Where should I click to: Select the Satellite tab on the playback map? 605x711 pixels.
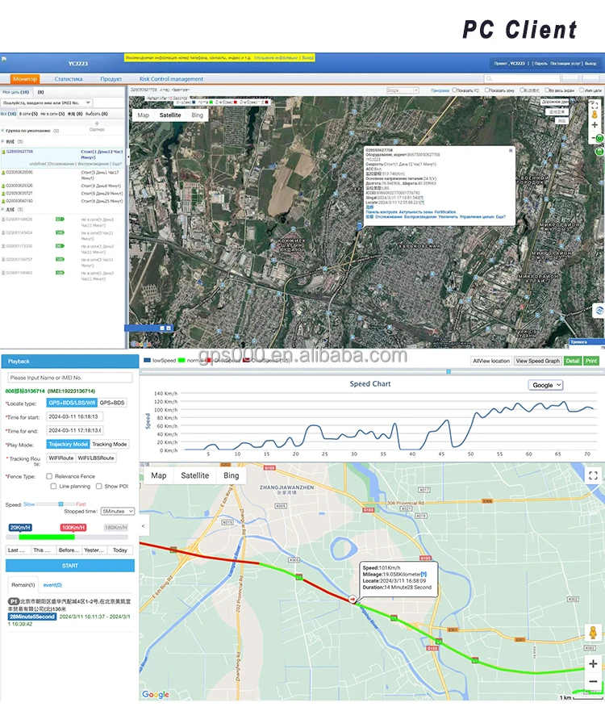click(194, 475)
